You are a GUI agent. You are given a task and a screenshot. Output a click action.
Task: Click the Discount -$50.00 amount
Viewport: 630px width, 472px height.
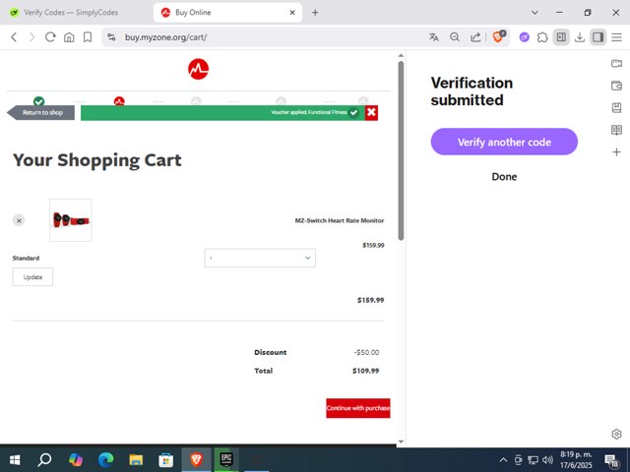click(366, 352)
